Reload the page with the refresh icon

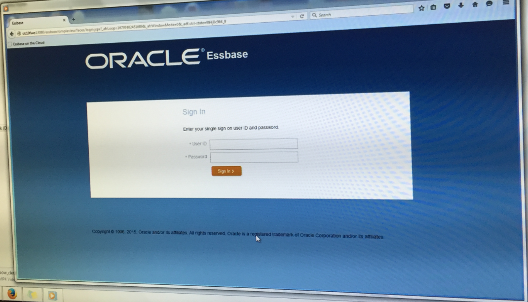tap(302, 16)
